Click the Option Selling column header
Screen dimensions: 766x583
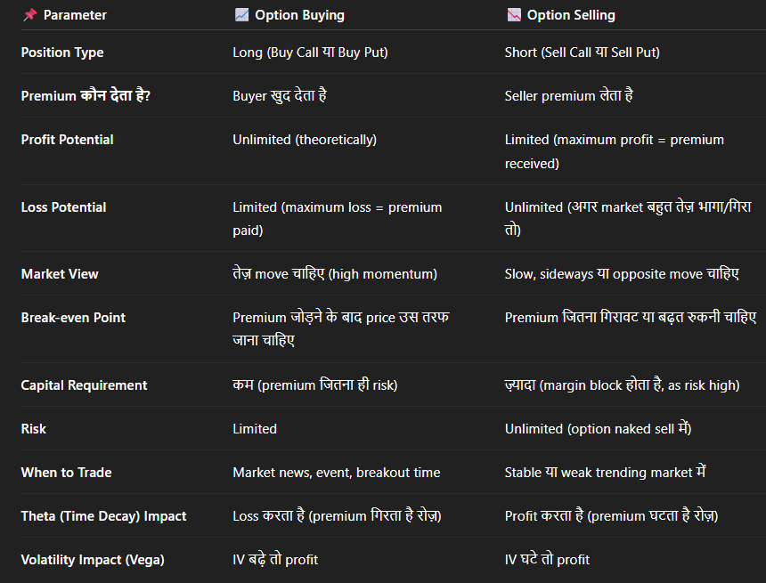click(571, 15)
